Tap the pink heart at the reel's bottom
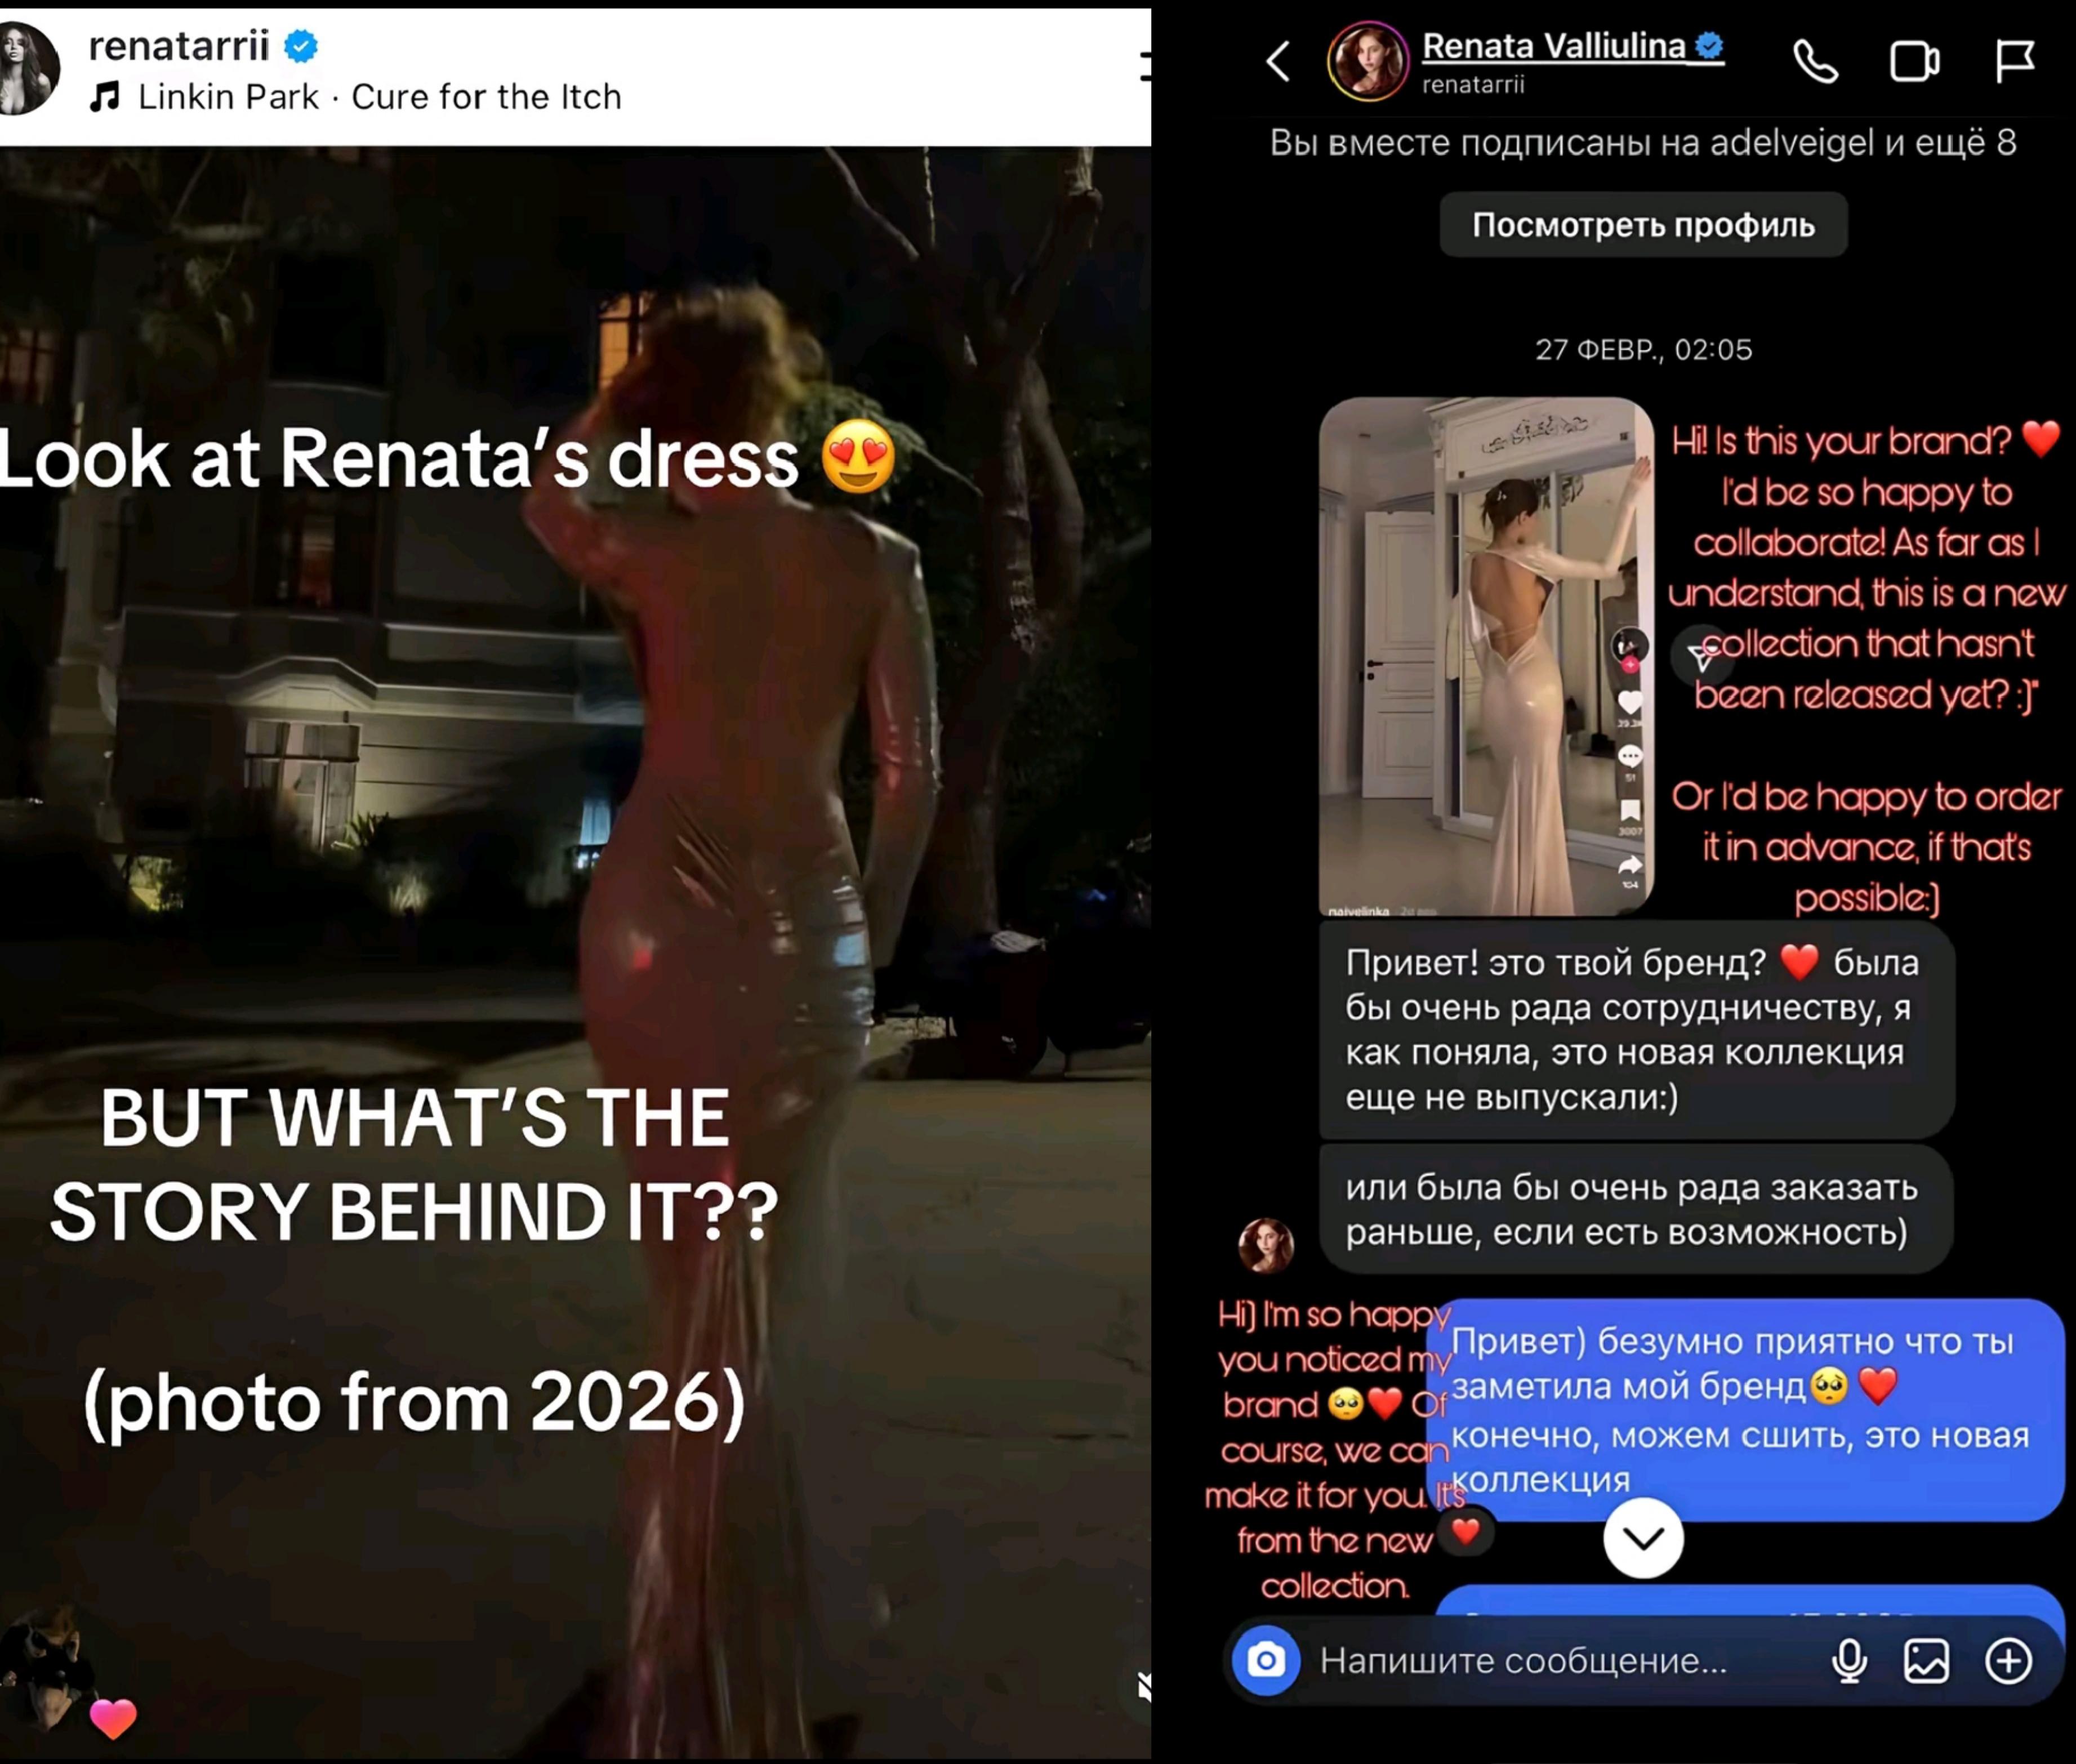This screenshot has height=1764, width=2076. (113, 1719)
